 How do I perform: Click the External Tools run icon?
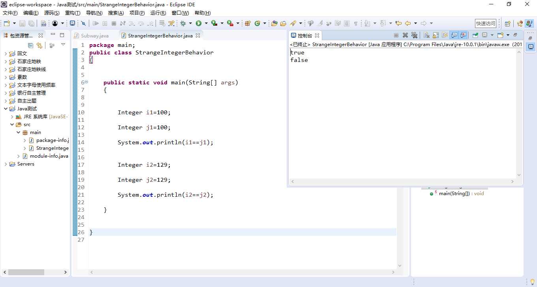click(230, 23)
